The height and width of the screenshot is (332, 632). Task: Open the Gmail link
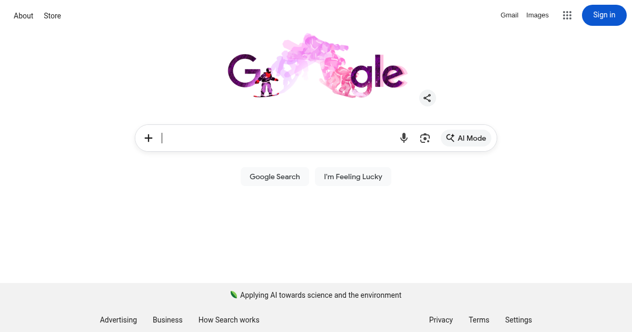(509, 15)
